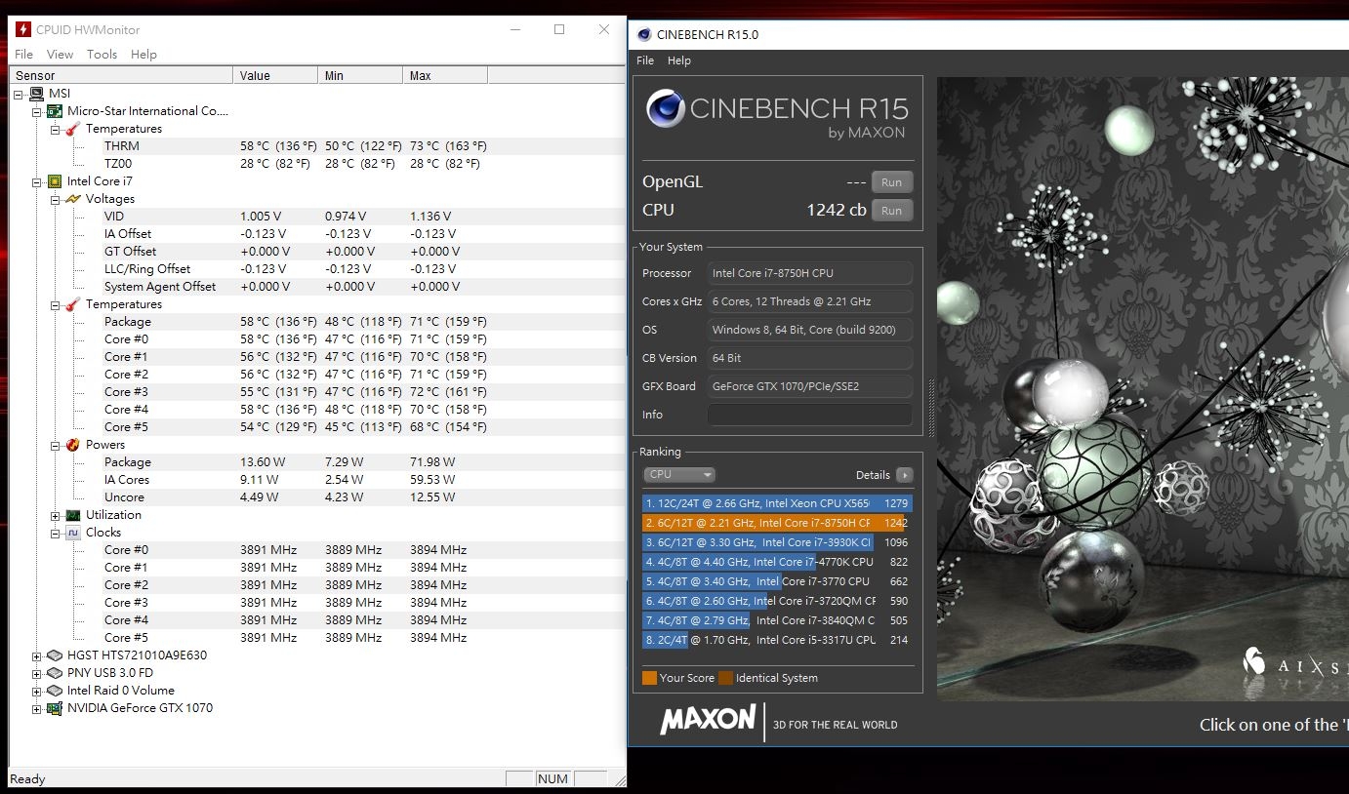Open HWMonitor Tools menu
Viewport: 1349px width, 794px height.
coord(102,55)
